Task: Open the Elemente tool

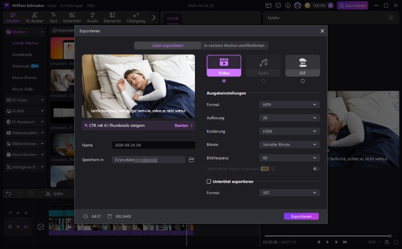Action: click(112, 18)
